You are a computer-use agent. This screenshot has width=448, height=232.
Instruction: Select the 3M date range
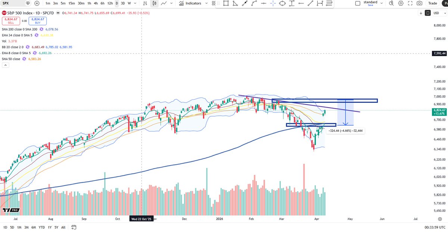(27, 227)
